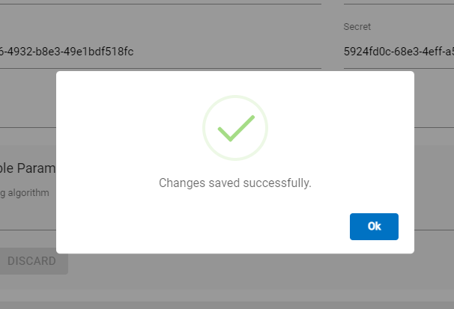This screenshot has height=309, width=454.
Task: Click the underline beneath the Secret value
Action: pos(398,70)
